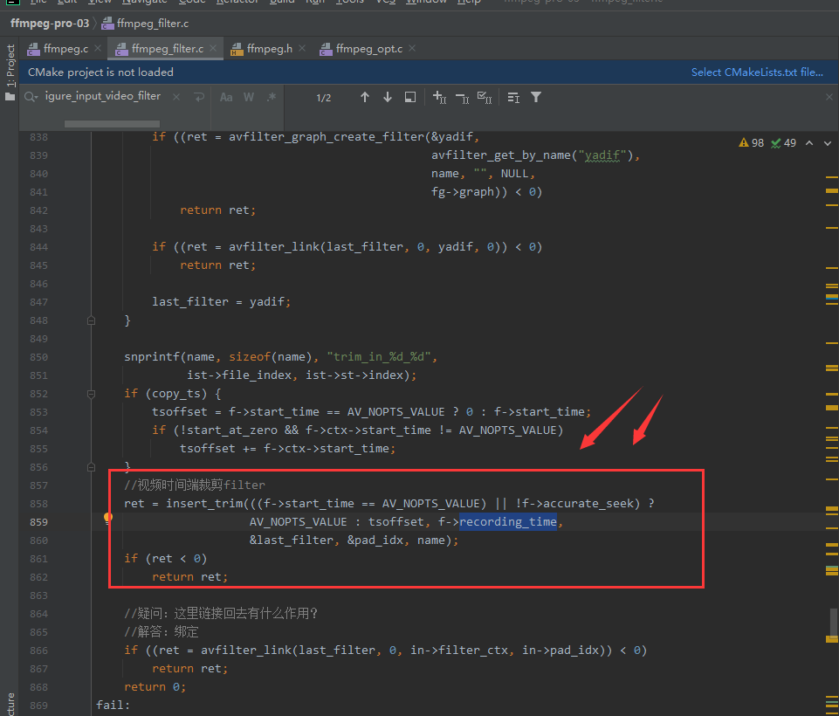Click the 1/2 match counter
The width and height of the screenshot is (839, 716).
pos(323,98)
